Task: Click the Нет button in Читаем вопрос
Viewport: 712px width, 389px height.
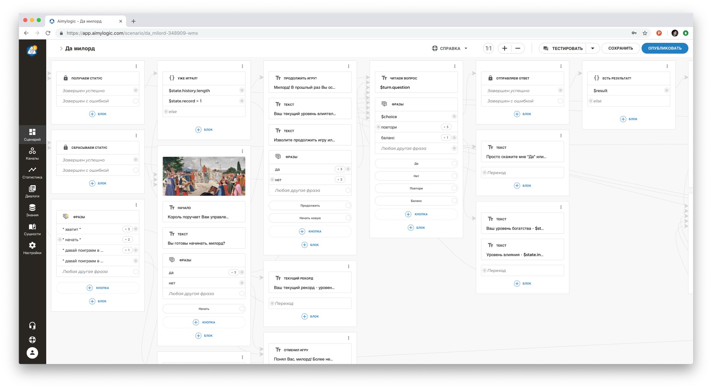Action: (x=416, y=176)
